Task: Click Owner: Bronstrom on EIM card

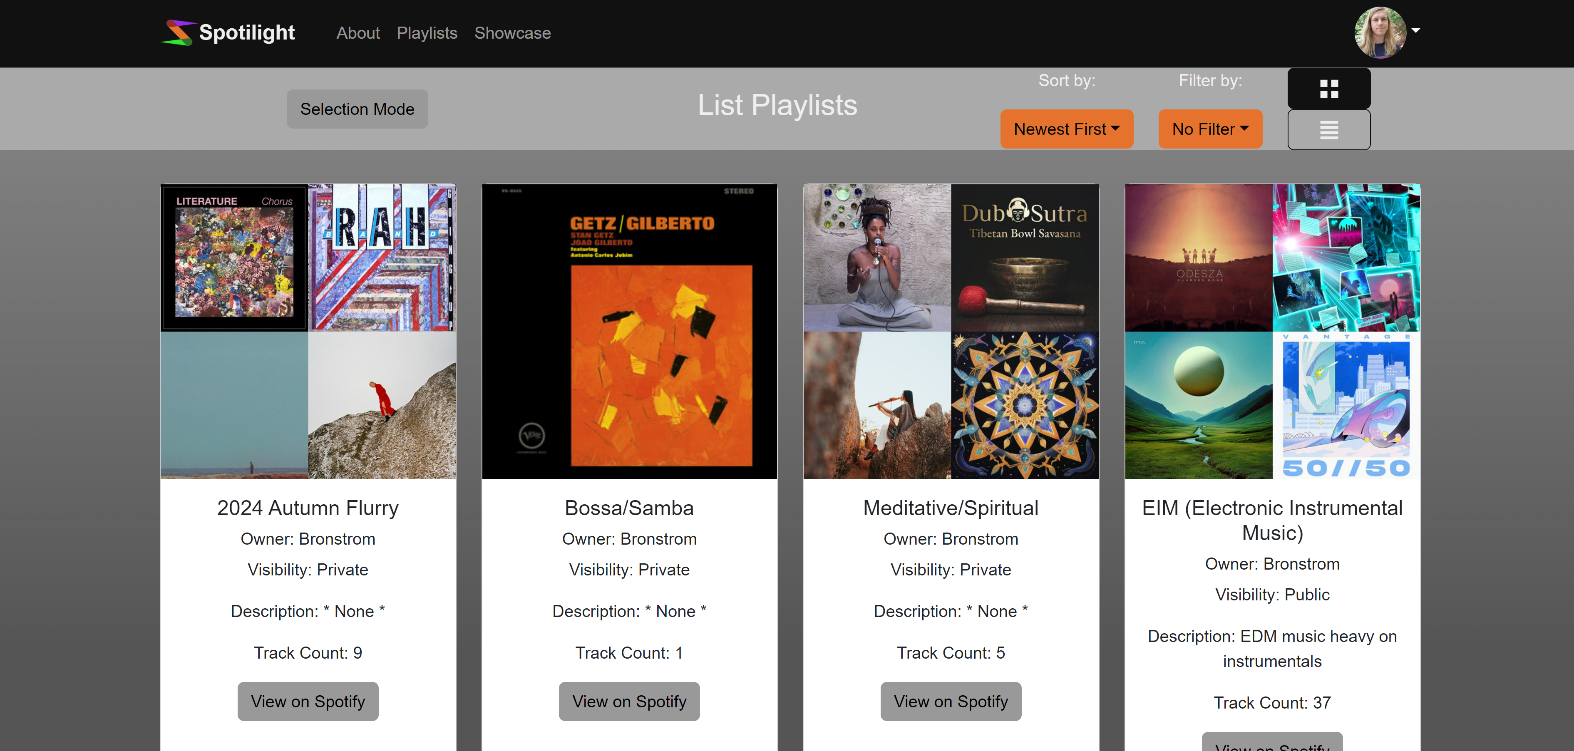Action: click(1272, 564)
